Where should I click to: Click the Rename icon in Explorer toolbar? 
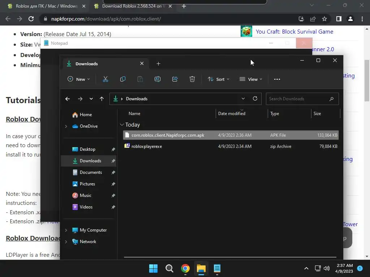tap(158, 79)
